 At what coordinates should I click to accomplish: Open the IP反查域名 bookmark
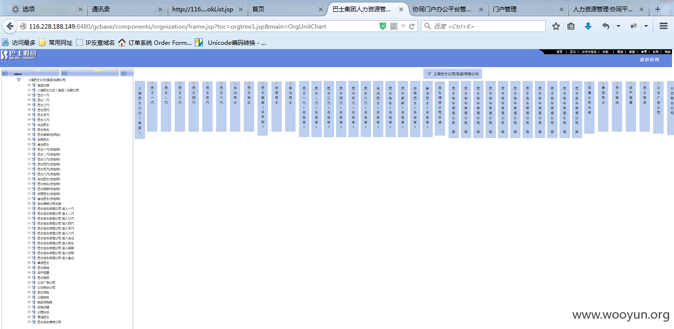point(95,42)
